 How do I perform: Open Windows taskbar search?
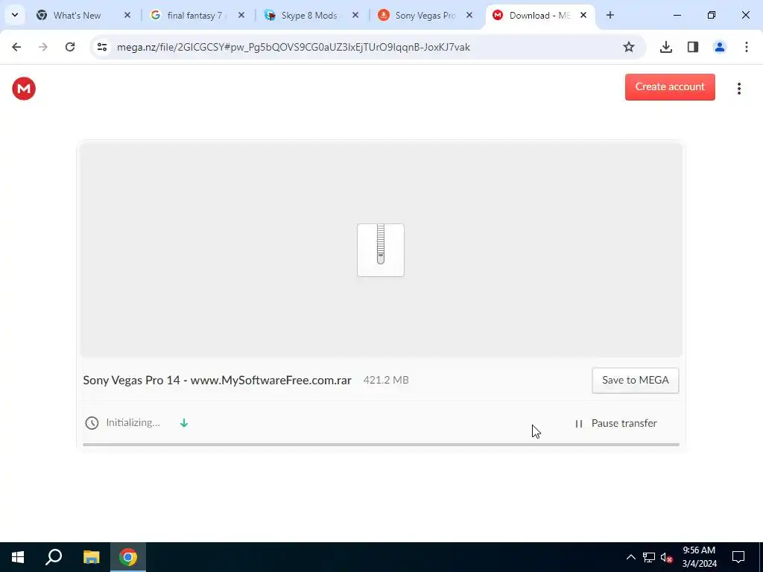tap(54, 557)
